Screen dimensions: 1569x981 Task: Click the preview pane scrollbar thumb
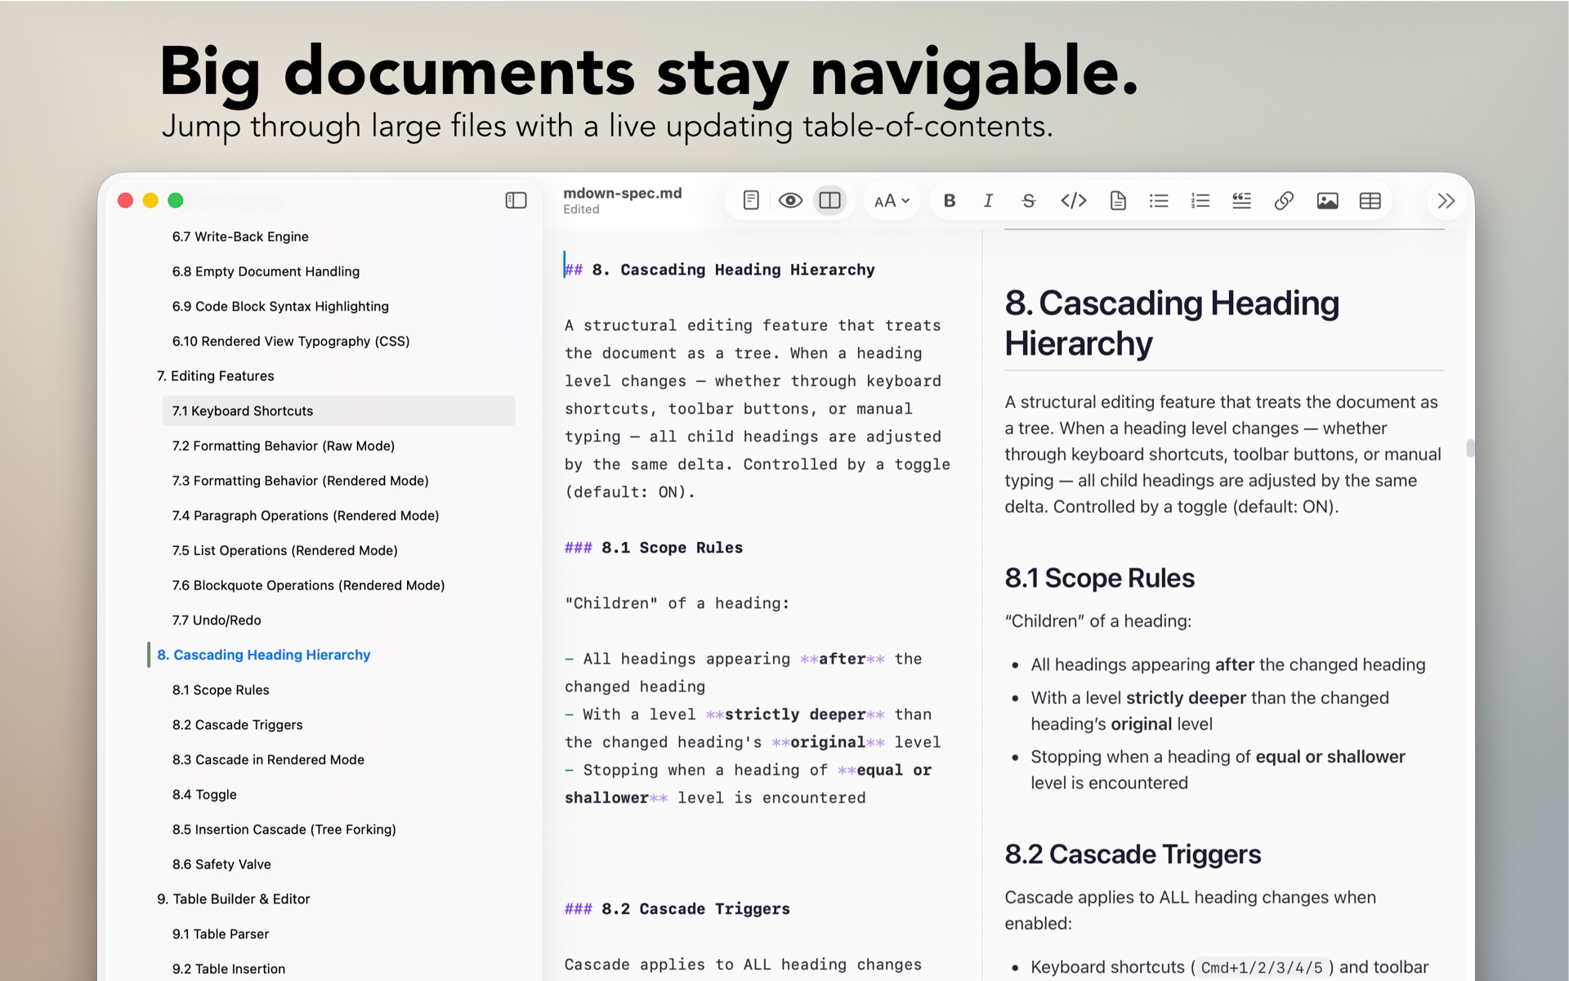coord(1470,448)
